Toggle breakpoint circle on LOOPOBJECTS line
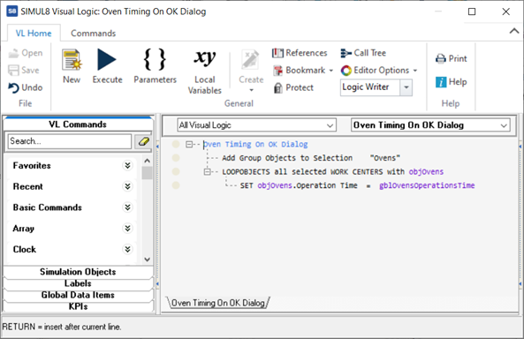The height and width of the screenshot is (339, 524). click(x=176, y=171)
